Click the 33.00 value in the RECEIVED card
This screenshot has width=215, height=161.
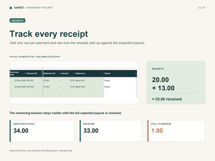[91, 131]
